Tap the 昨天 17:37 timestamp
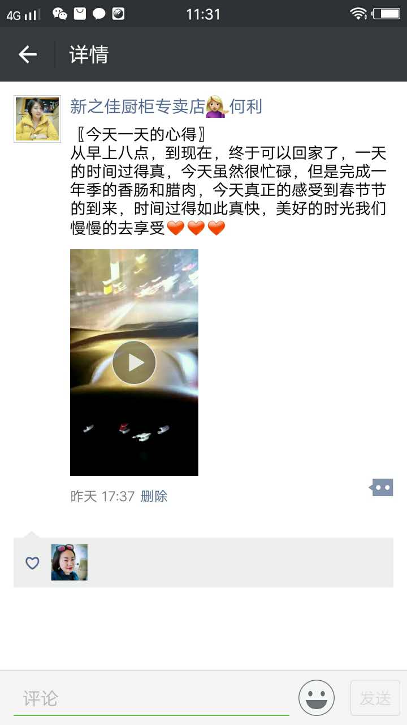This screenshot has height=725, width=407. 102,497
